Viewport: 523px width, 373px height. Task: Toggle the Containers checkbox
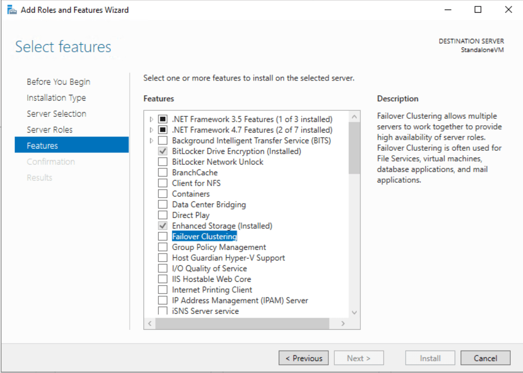click(x=163, y=194)
